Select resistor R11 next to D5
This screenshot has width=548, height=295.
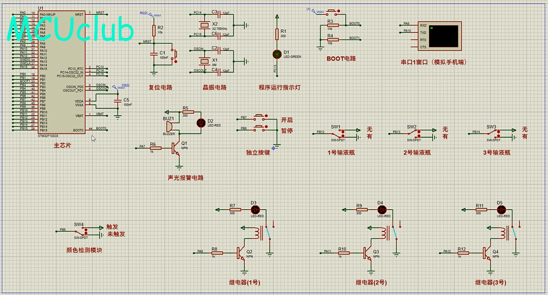tap(481, 210)
